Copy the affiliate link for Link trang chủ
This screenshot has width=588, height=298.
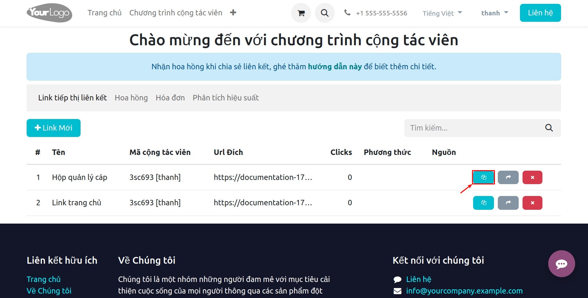tap(483, 203)
